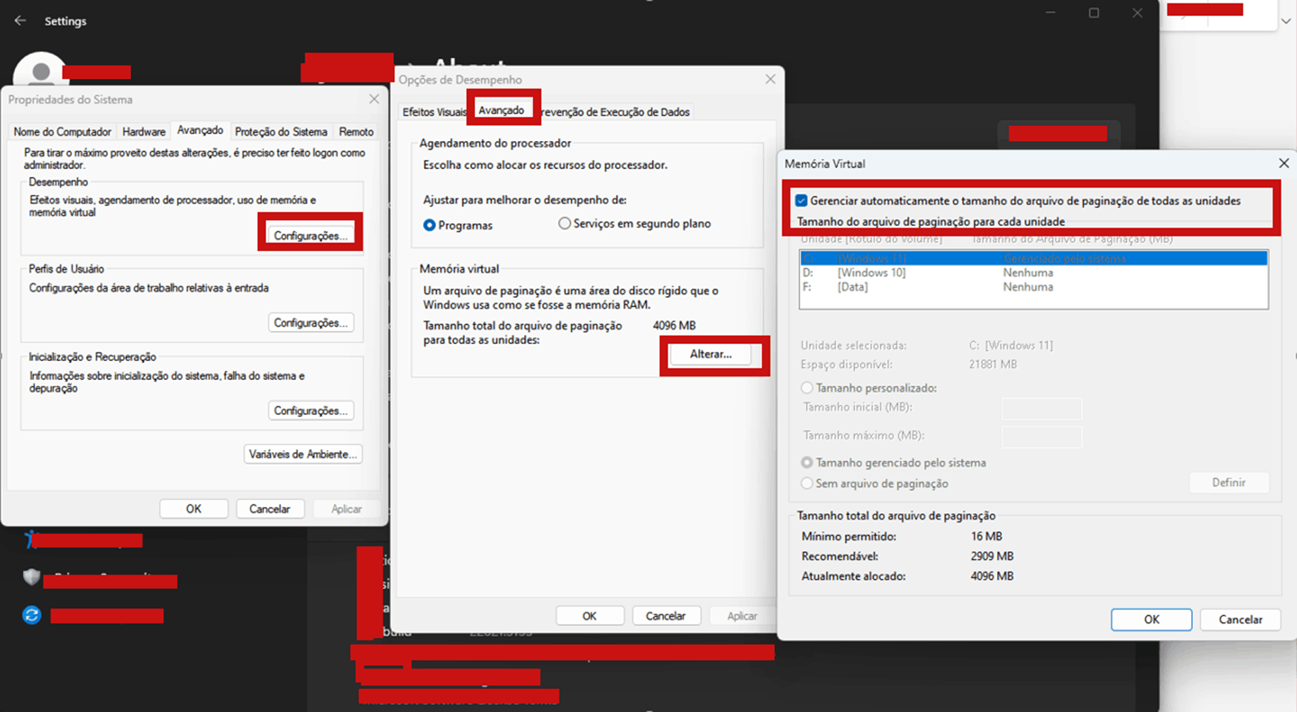
Task: Click the Alterar button for virtual memory
Action: tap(710, 354)
